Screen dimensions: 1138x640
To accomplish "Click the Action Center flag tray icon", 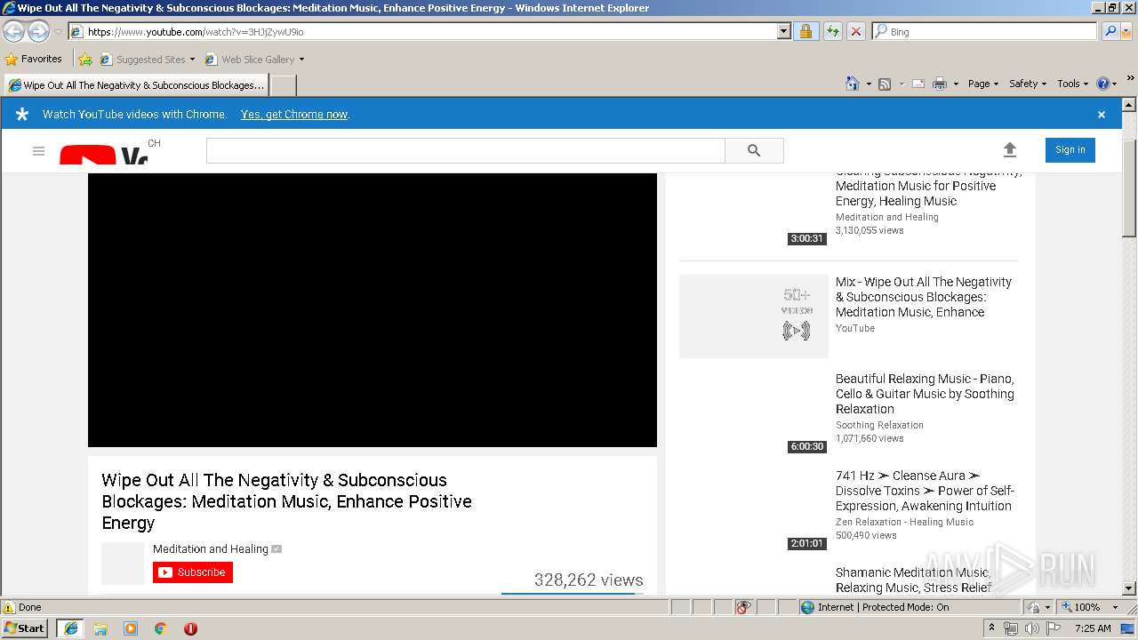I will tap(1054, 628).
